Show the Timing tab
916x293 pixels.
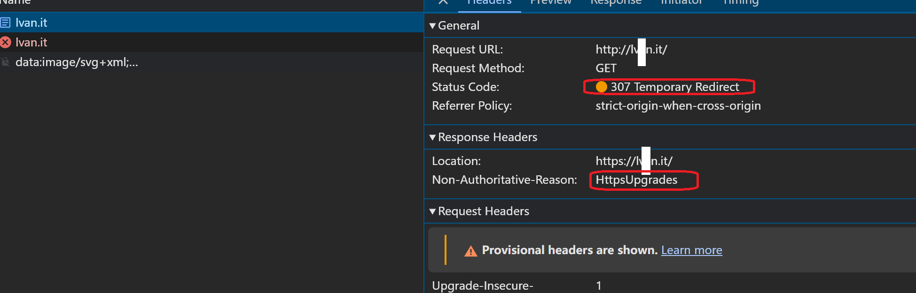click(x=741, y=2)
